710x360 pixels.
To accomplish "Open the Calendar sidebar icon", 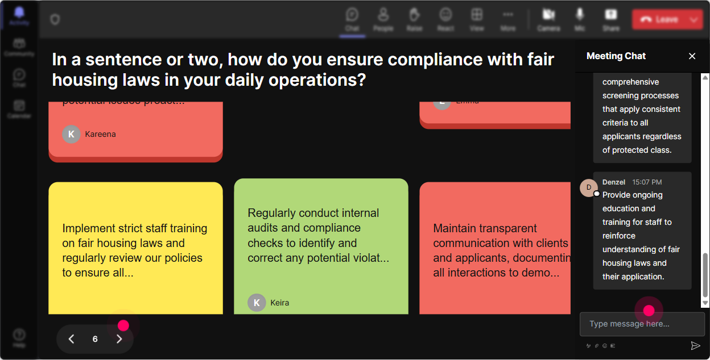I will 19,108.
